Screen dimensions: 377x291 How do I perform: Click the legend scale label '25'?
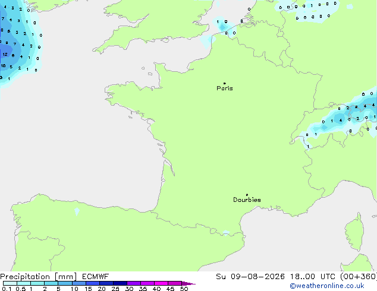tap(115, 289)
